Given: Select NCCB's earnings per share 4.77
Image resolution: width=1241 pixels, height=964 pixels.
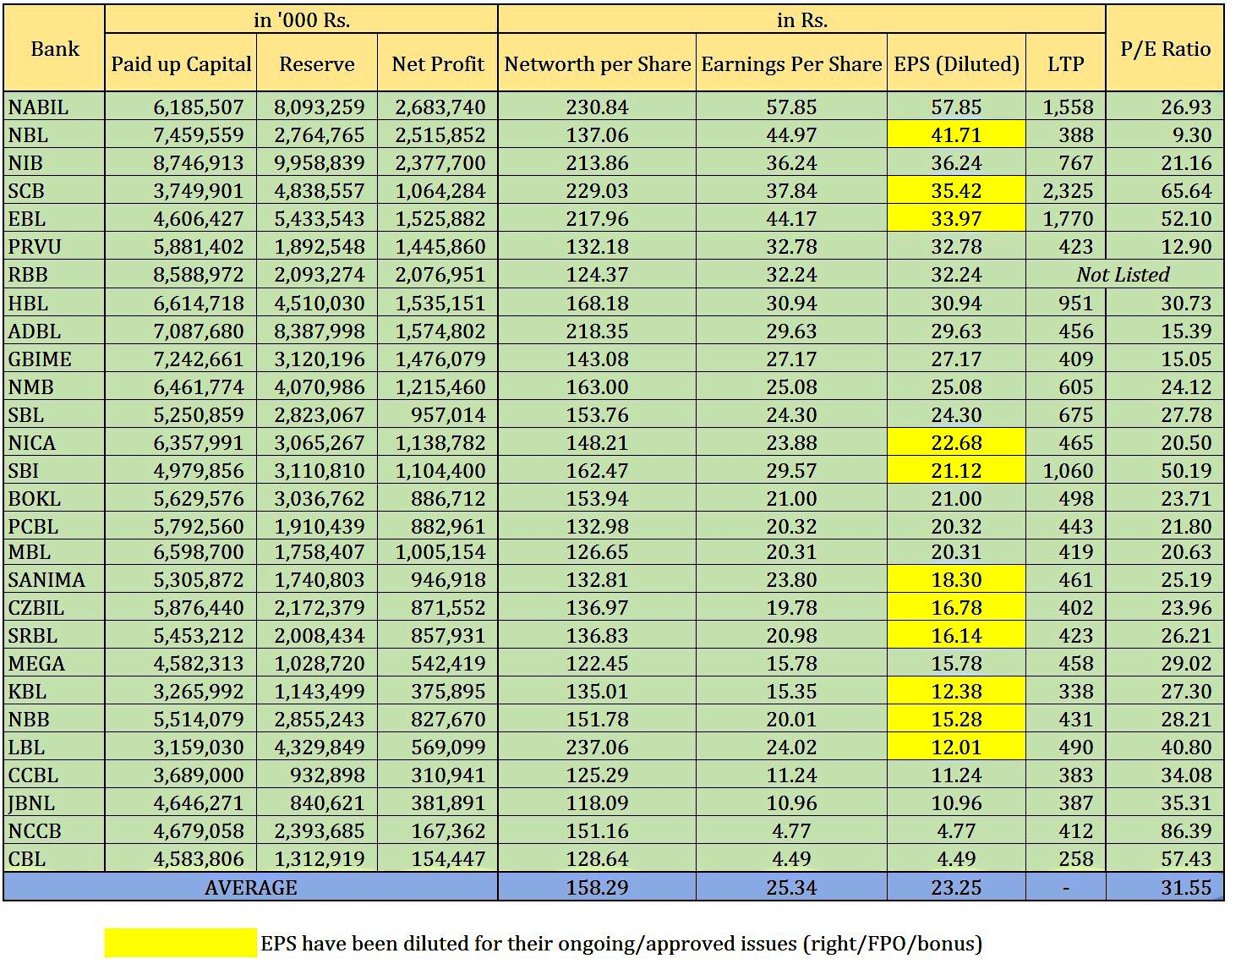Looking at the screenshot, I should click(791, 830).
